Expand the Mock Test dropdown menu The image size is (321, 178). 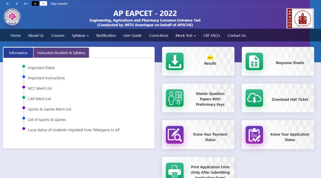point(186,35)
